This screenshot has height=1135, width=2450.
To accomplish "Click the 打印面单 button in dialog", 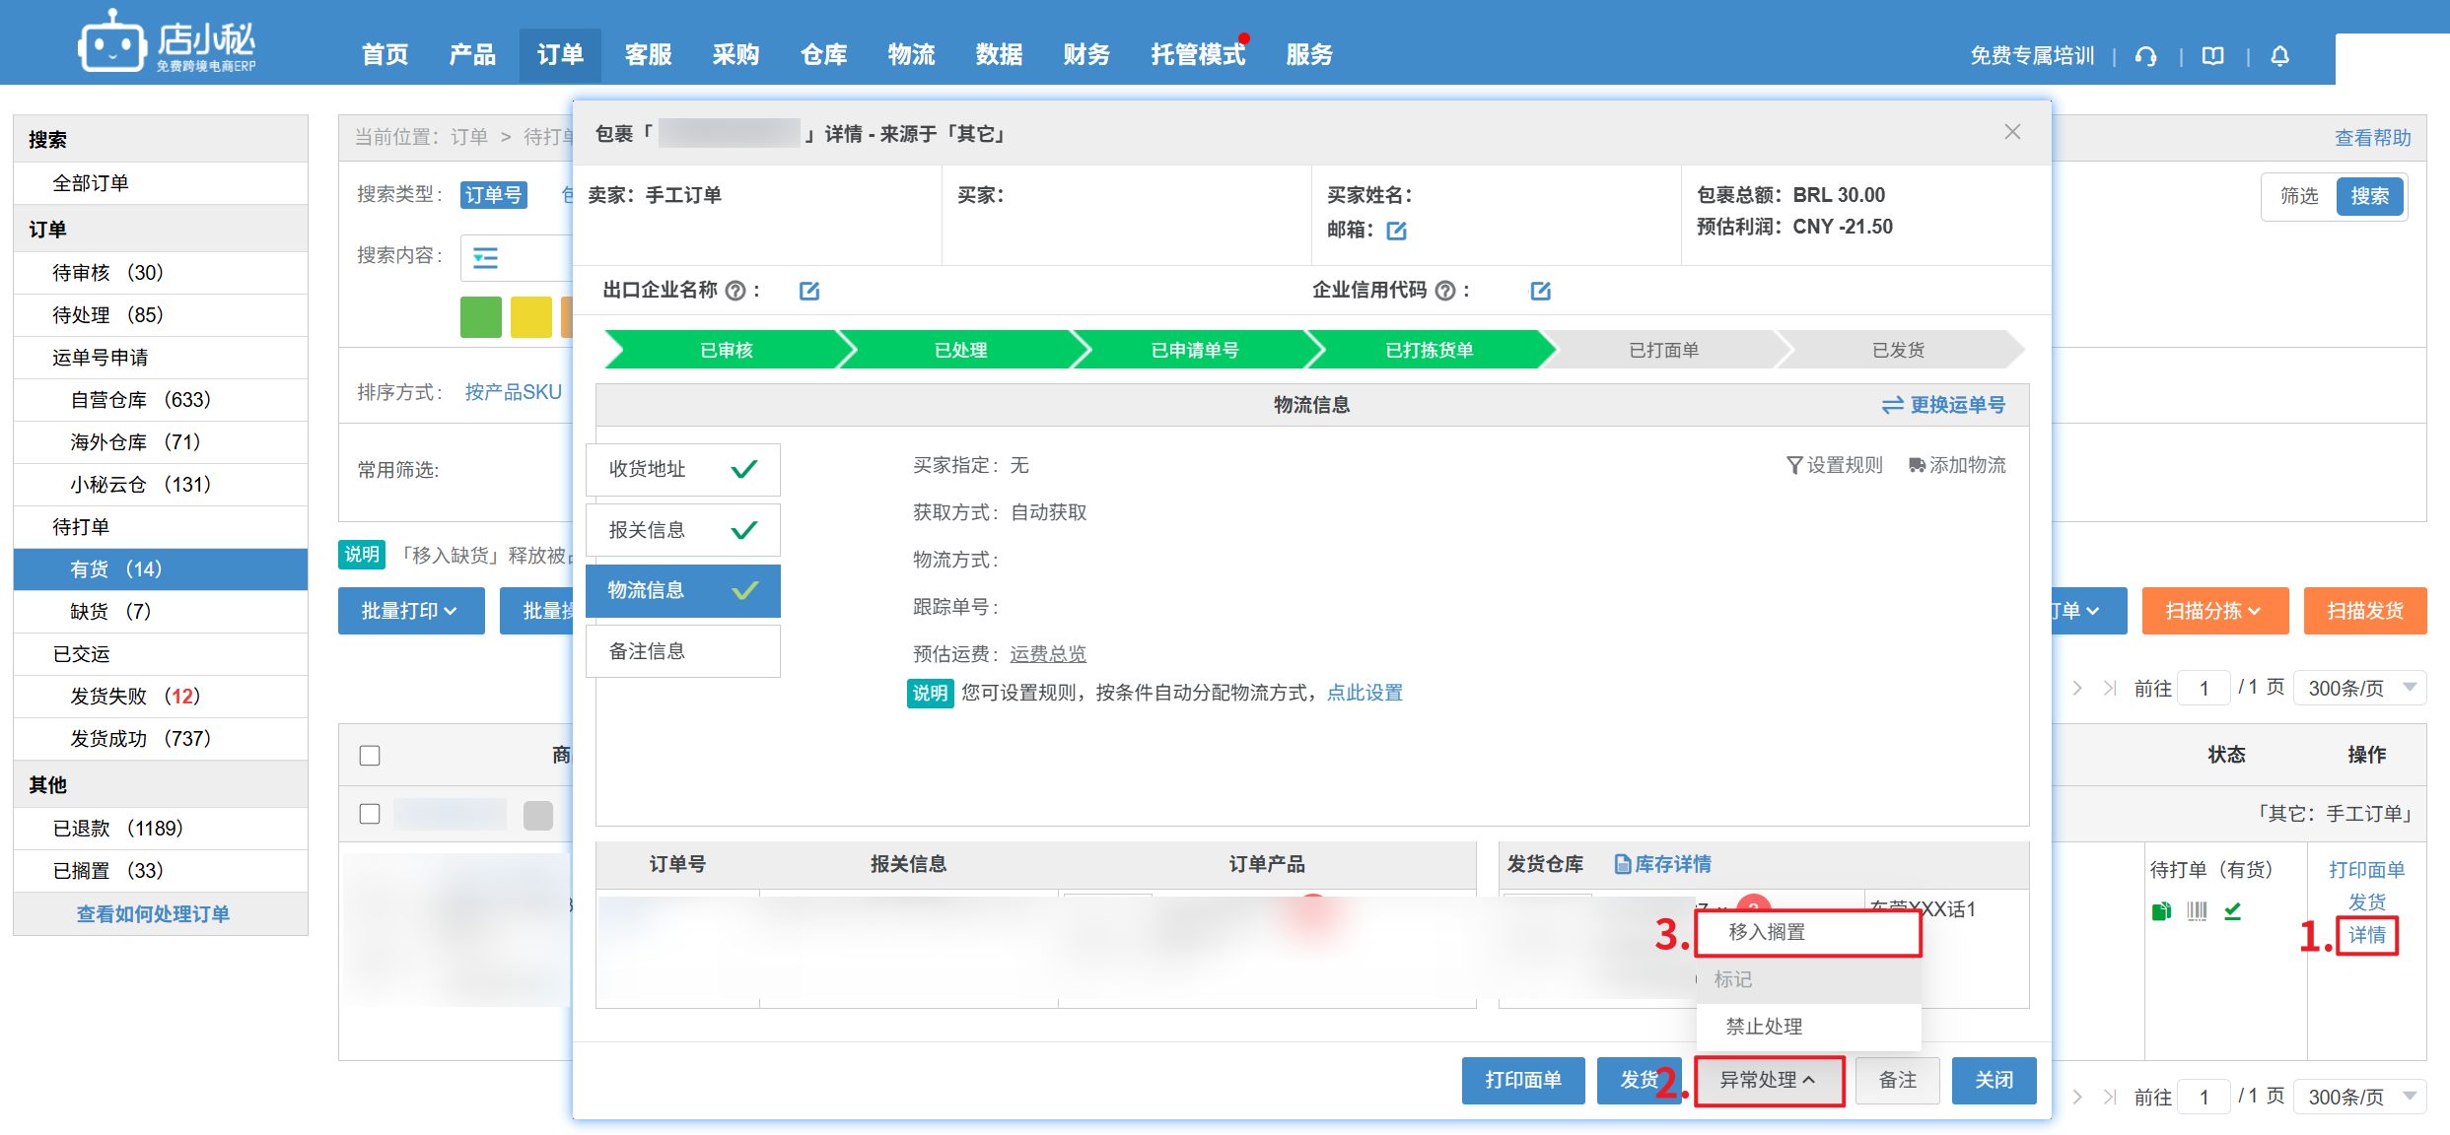I will [x=1522, y=1080].
